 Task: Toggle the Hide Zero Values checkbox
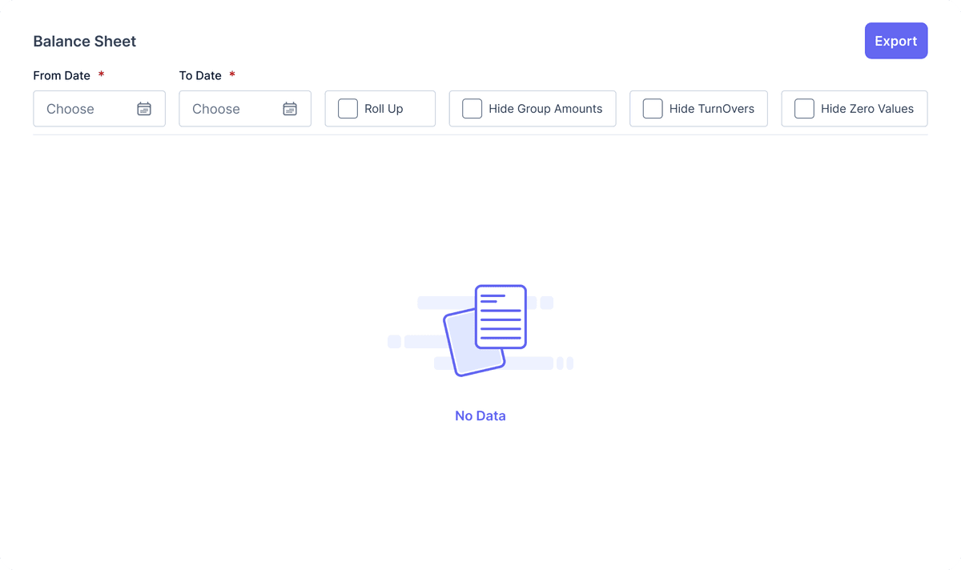[x=804, y=109]
